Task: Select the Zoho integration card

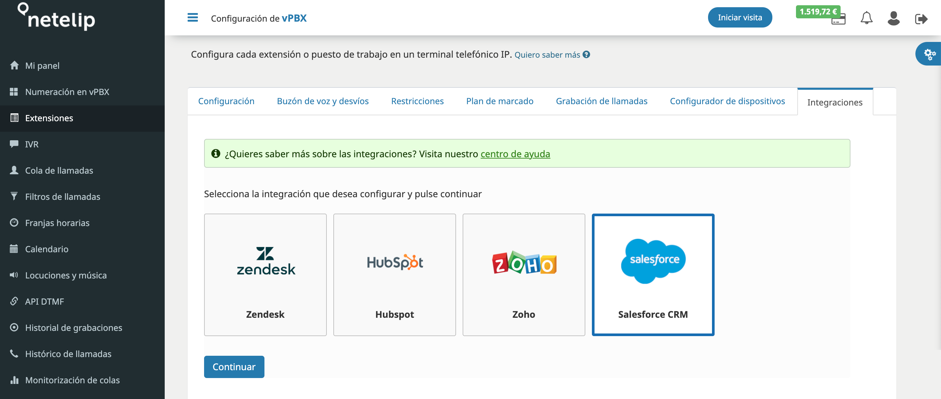Action: coord(524,275)
